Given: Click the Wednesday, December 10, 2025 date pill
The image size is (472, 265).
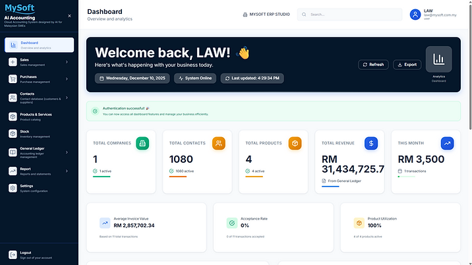Looking at the screenshot, I should click(x=132, y=78).
